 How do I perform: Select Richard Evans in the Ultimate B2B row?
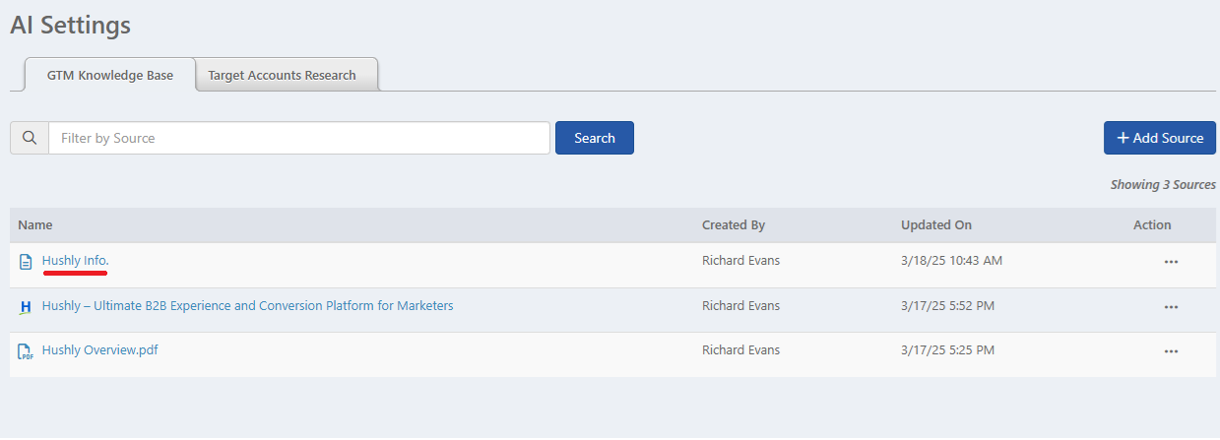(740, 306)
